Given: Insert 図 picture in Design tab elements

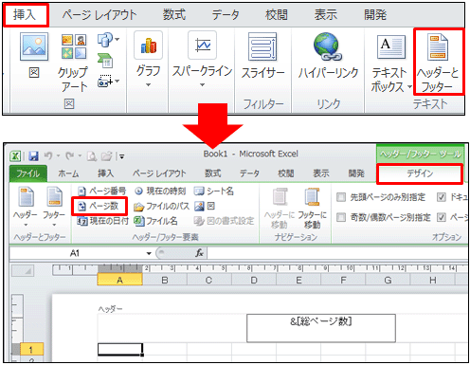Looking at the screenshot, I should tap(205, 206).
